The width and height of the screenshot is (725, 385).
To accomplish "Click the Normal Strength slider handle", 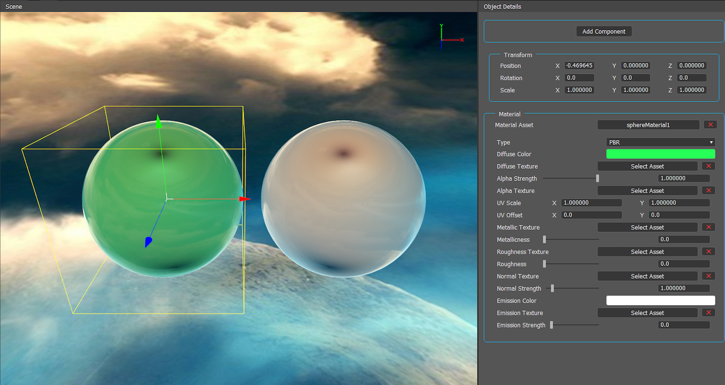I will tap(552, 288).
